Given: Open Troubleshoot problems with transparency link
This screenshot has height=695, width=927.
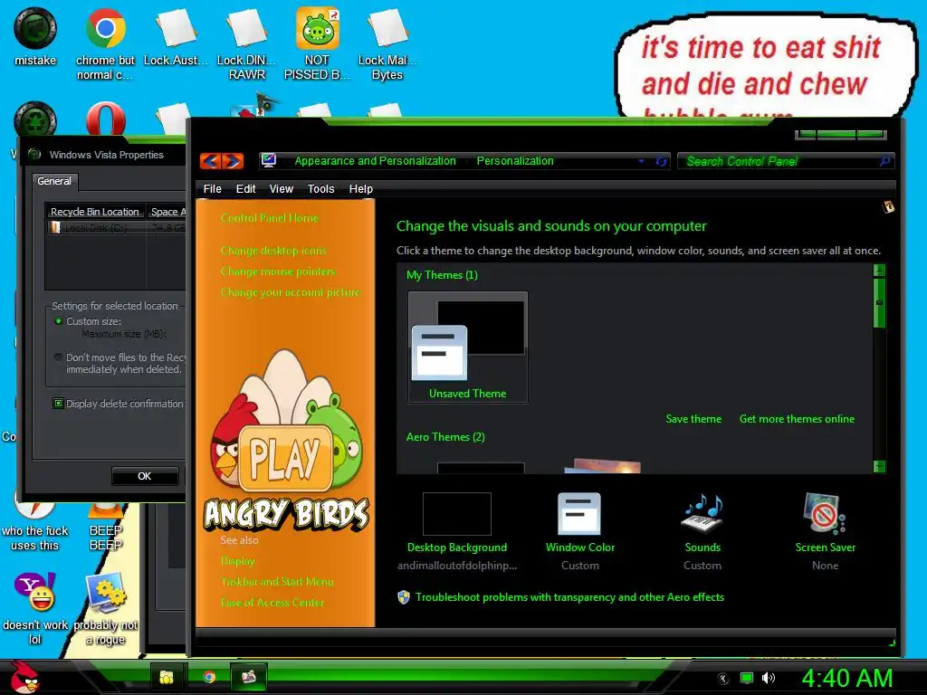Looking at the screenshot, I should click(x=570, y=597).
